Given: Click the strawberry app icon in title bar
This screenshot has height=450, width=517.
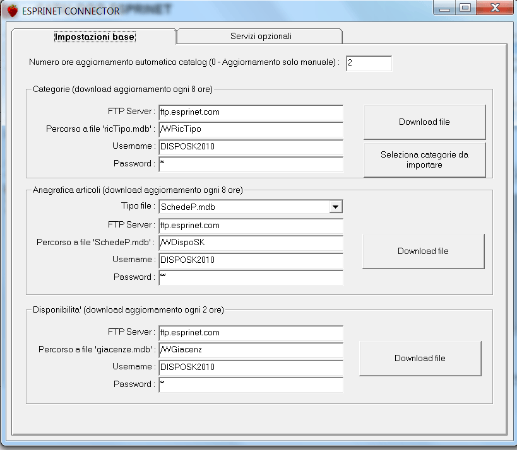Looking at the screenshot, I should coord(13,11).
